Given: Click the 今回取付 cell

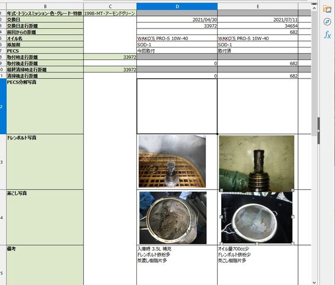Looking at the screenshot, I should point(177,50).
